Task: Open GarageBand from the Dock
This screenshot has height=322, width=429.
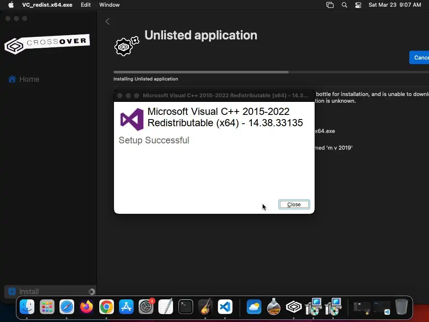Action: click(205, 306)
